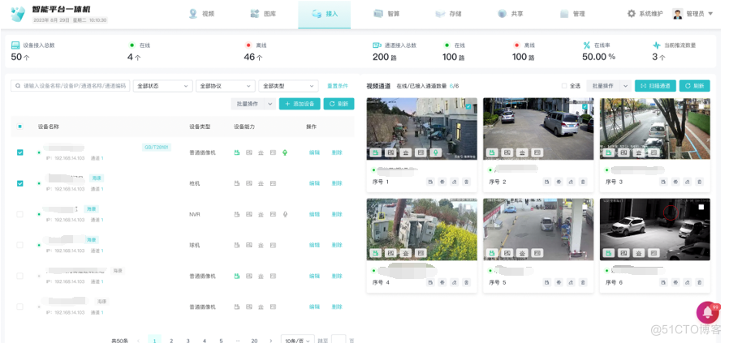This screenshot has width=729, height=343.
Task: Open the 10条/页 page size dropdown
Action: coord(298,341)
